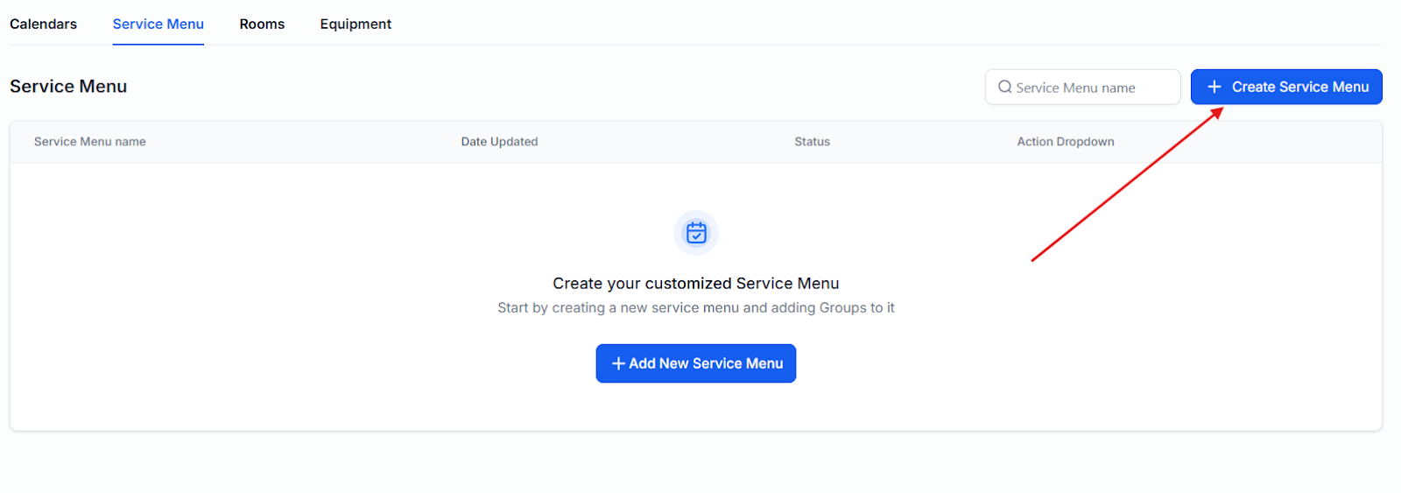The height and width of the screenshot is (493, 1401).
Task: Focus the Service Menu name search field
Action: pos(1090,88)
